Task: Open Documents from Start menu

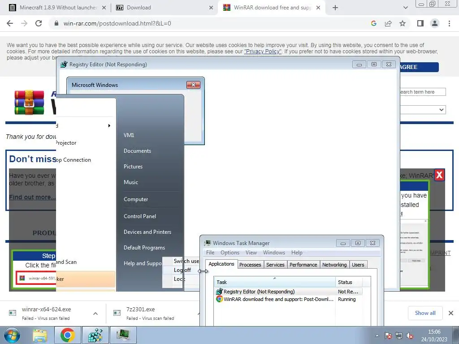Action: click(x=137, y=151)
